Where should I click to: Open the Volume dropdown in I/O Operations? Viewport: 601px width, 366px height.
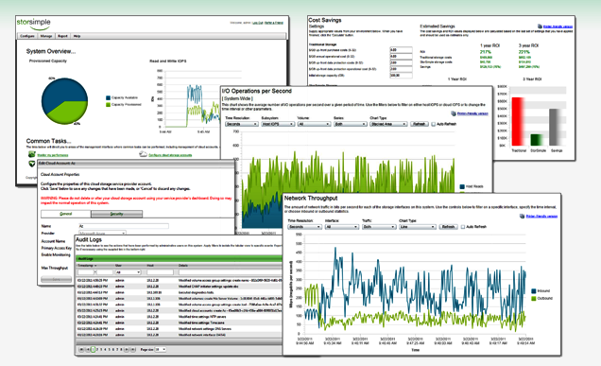tap(314, 124)
